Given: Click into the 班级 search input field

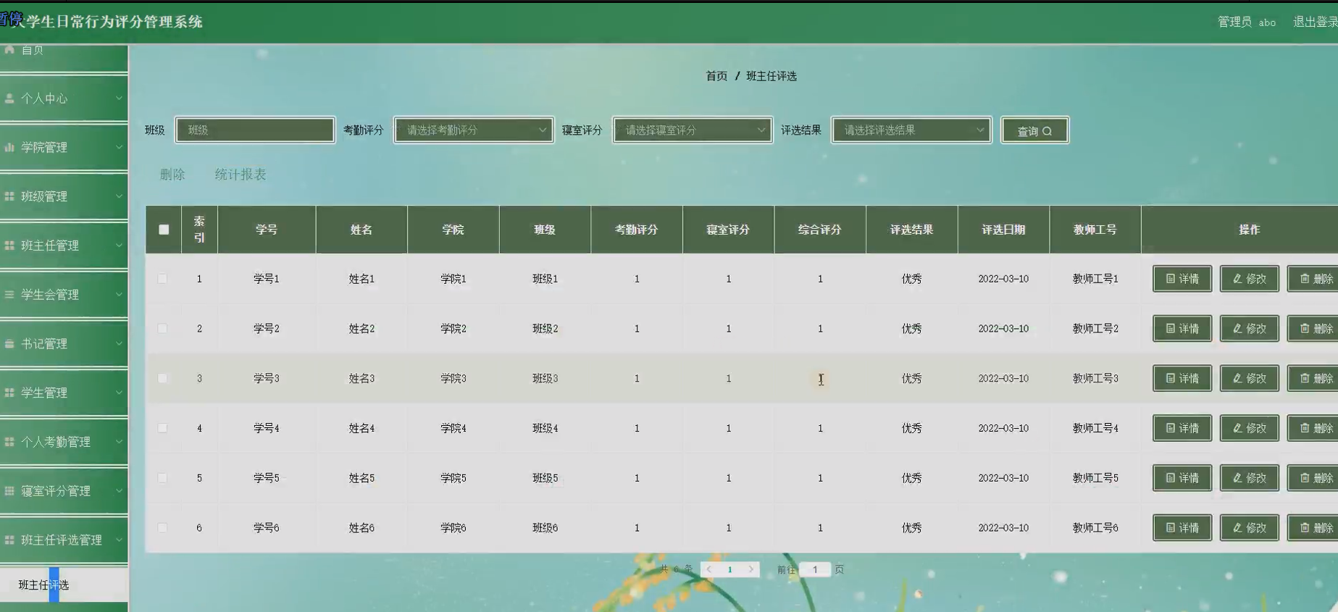Looking at the screenshot, I should coord(255,130).
